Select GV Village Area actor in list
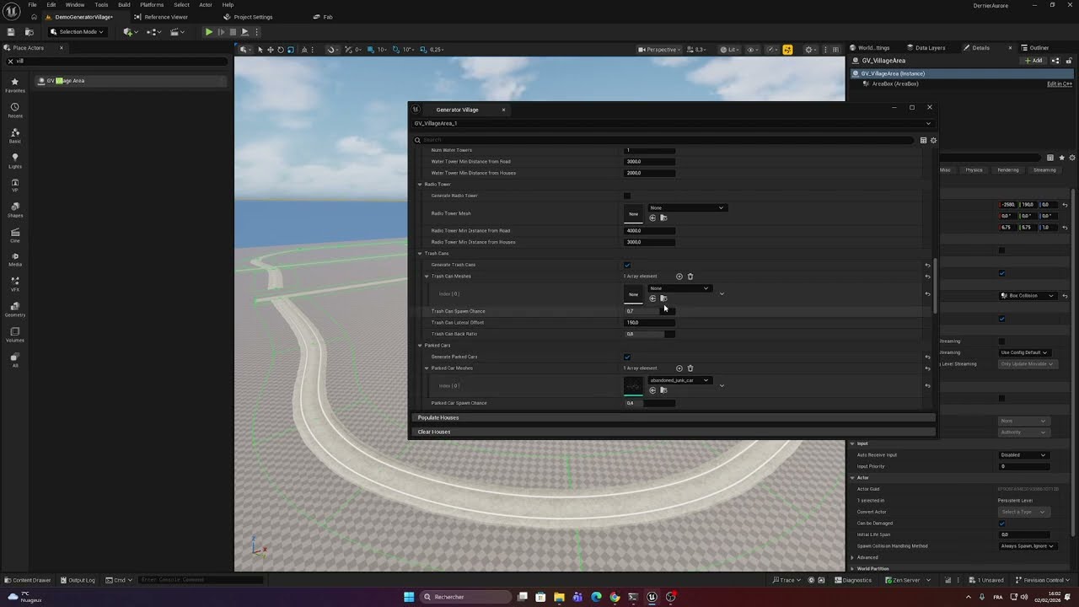This screenshot has width=1079, height=607. tap(131, 81)
